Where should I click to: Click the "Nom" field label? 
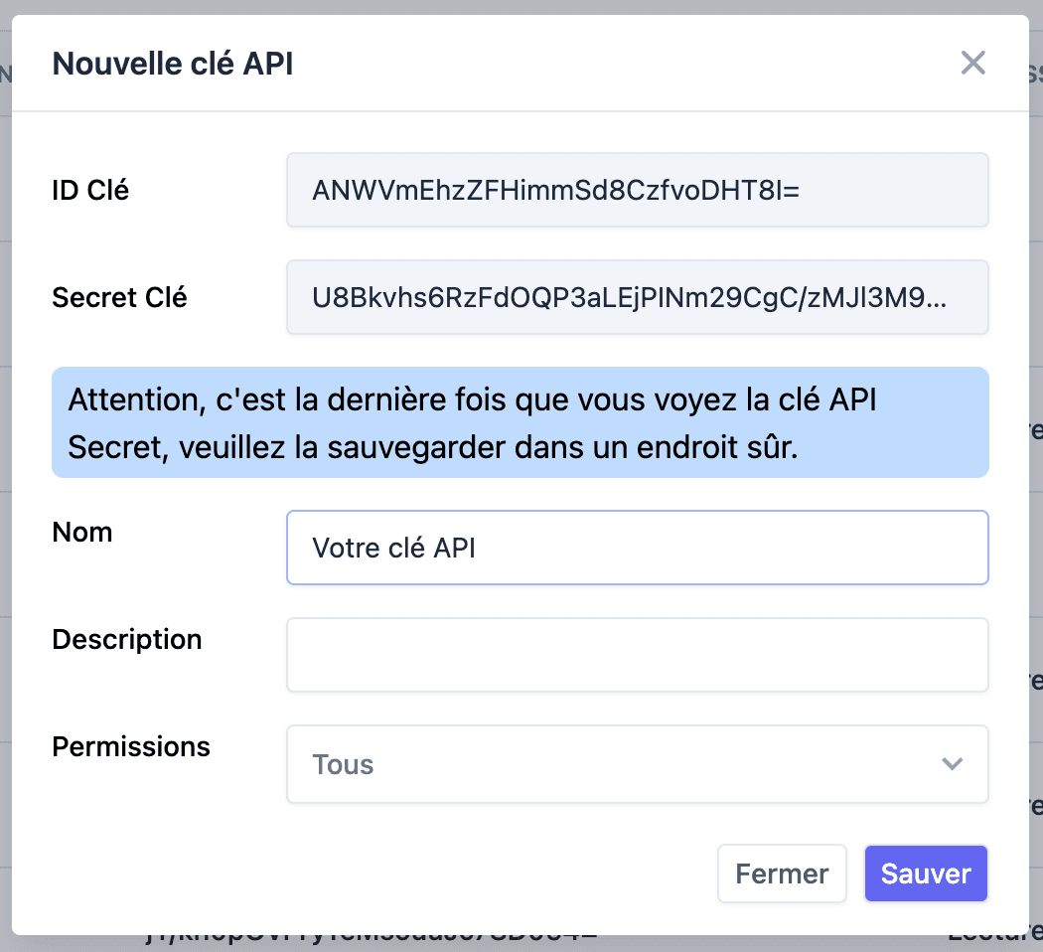coord(82,532)
